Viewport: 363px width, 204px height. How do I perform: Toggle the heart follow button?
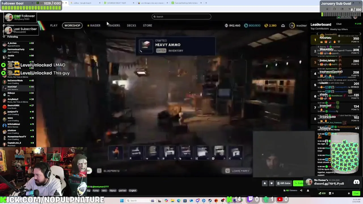(271, 183)
